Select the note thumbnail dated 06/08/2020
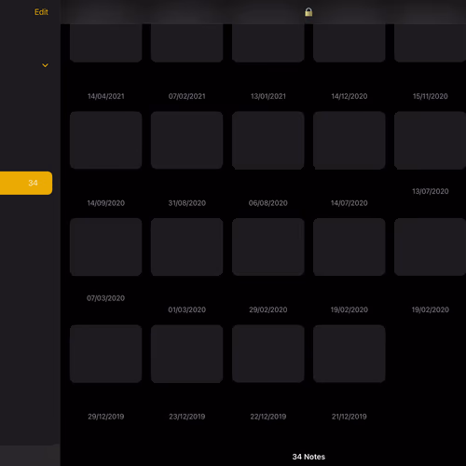 pyautogui.click(x=268, y=140)
